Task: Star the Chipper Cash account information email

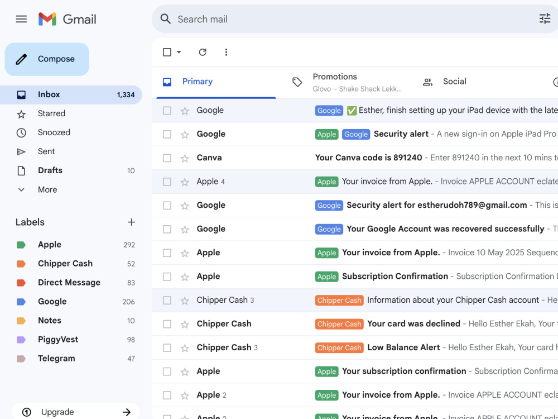Action: point(185,301)
